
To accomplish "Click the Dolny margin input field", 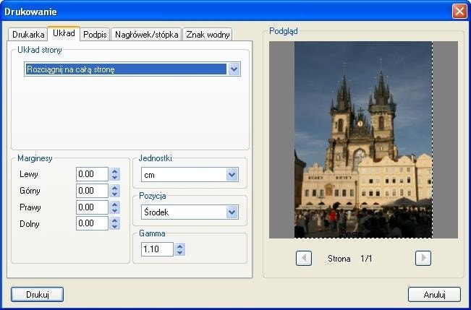I will (92, 223).
